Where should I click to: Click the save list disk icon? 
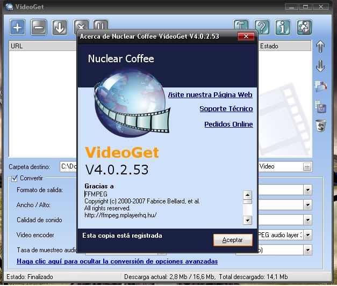coord(321,106)
